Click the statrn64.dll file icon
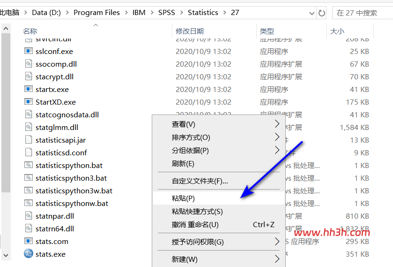The width and height of the screenshot is (393, 267). pos(29,229)
